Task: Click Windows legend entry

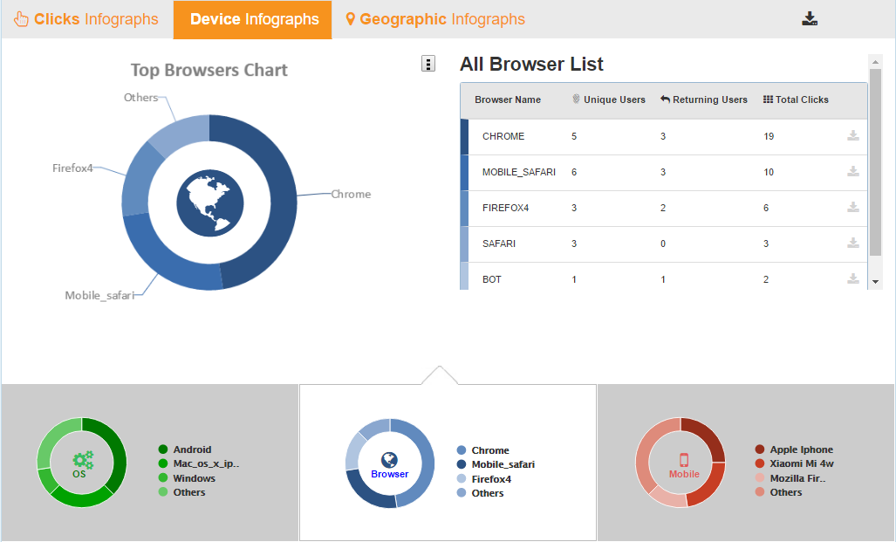Action: [187, 478]
